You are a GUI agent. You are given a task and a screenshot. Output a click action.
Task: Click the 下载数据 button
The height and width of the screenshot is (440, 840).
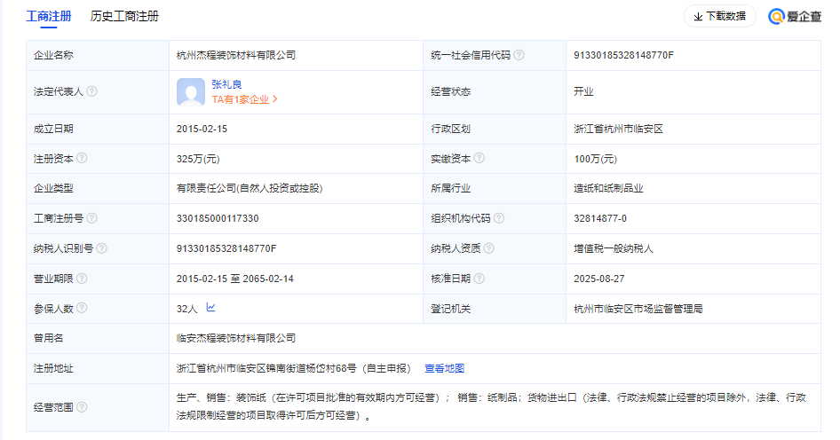coord(719,16)
